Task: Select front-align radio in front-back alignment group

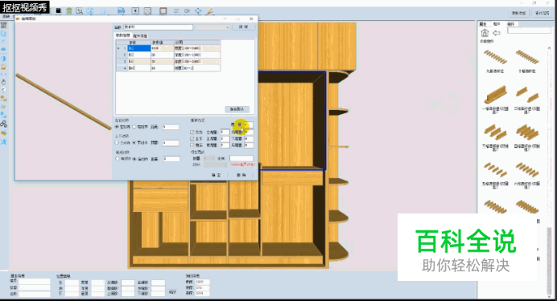Action: pyautogui.click(x=118, y=159)
